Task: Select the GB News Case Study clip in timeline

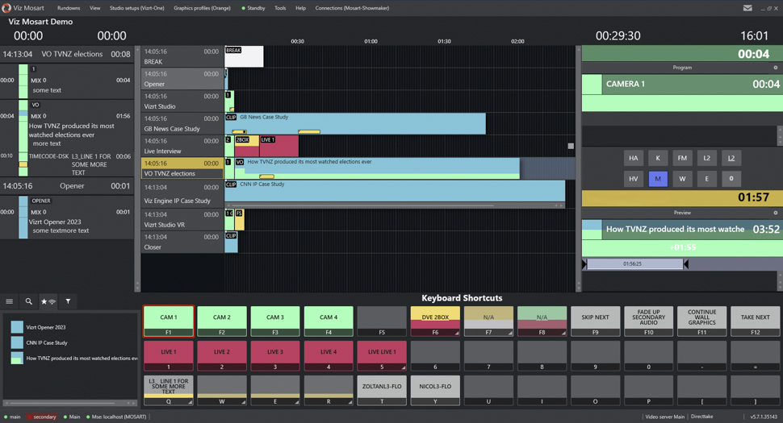Action: click(x=355, y=123)
